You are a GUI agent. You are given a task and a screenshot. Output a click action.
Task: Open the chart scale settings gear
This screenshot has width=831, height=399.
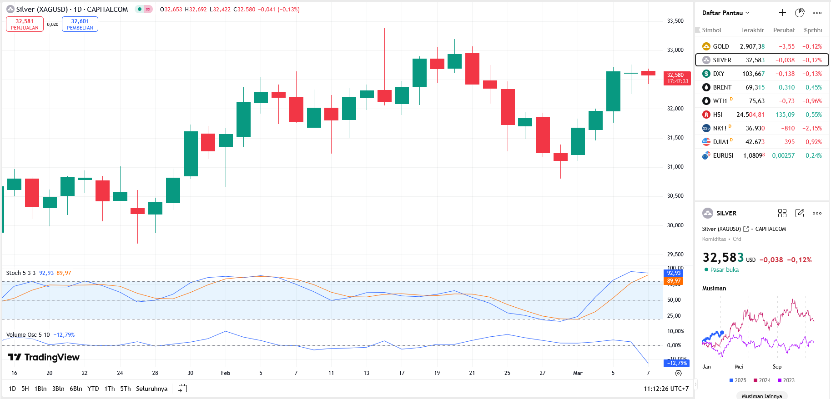tap(678, 373)
